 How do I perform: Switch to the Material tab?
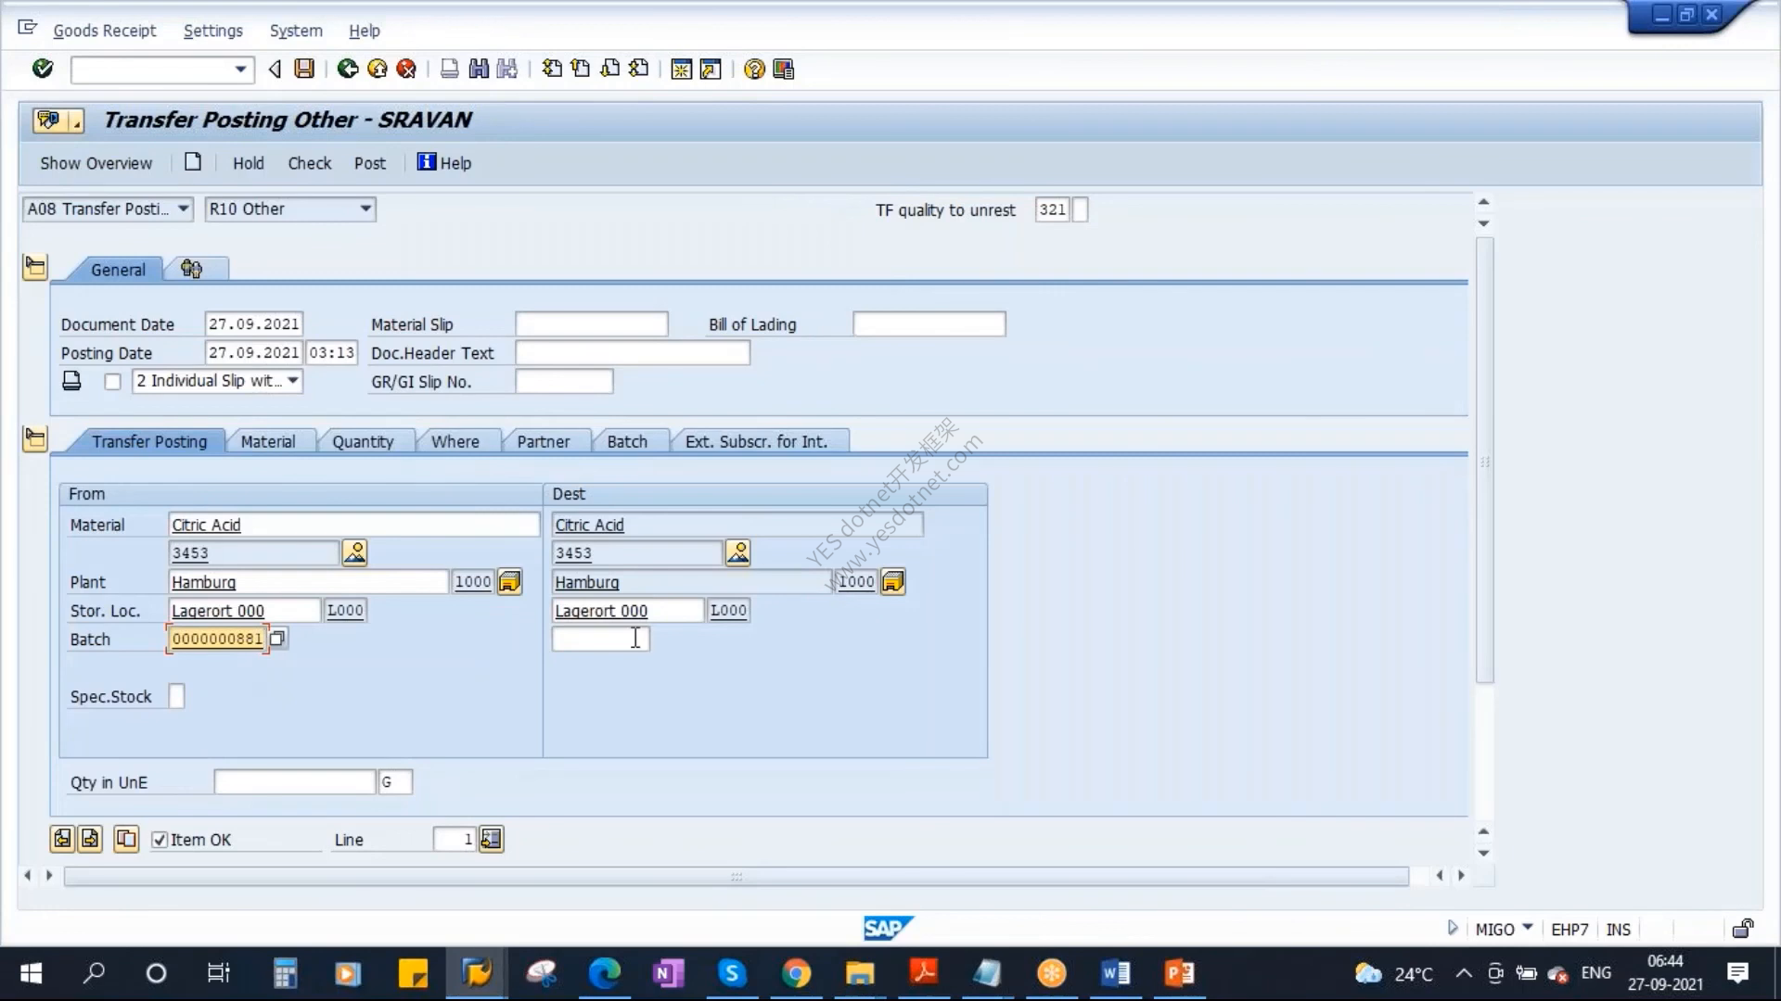coord(268,441)
